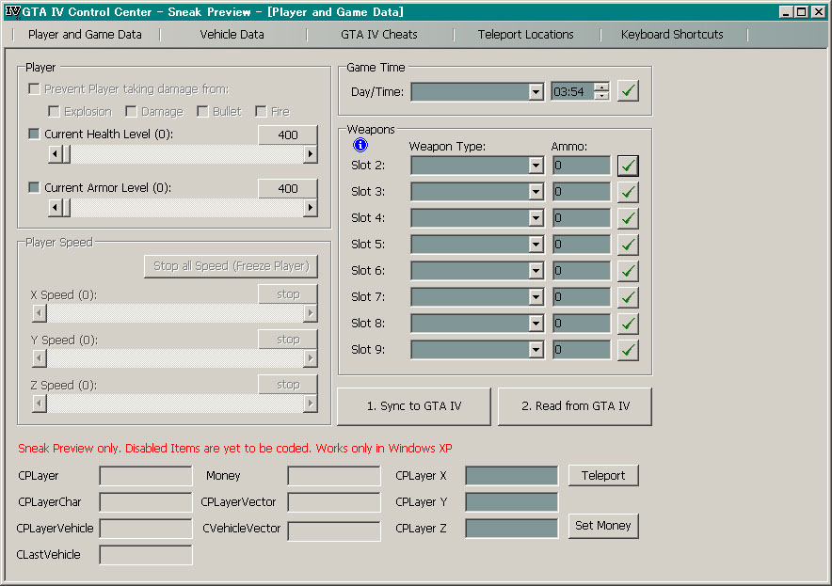Open Slot 5 Weapon Type dropdown
832x586 pixels.
(x=536, y=245)
